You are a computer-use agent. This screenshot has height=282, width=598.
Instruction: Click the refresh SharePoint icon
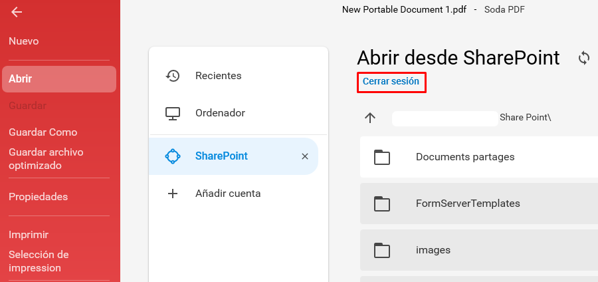[x=584, y=59]
